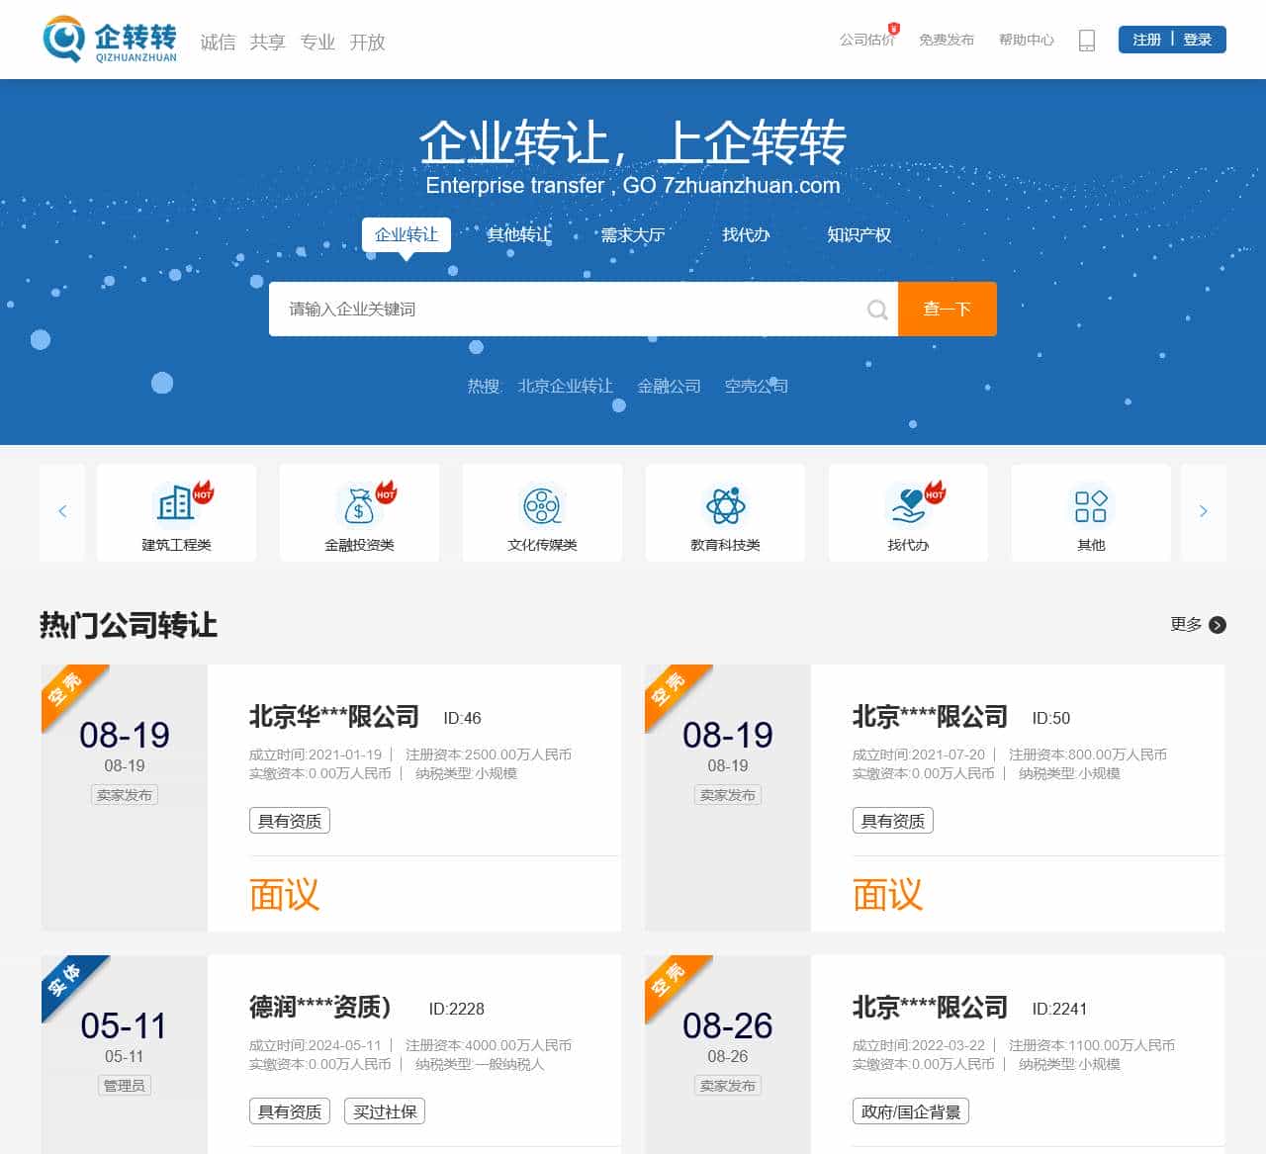Click the 教育科技类 atom icon
1266x1154 pixels.
[x=725, y=502]
